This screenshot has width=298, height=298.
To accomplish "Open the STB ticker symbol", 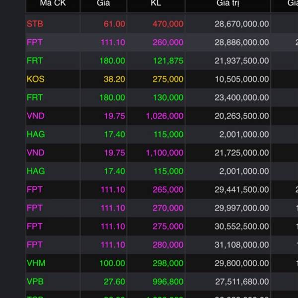I will point(35,24).
